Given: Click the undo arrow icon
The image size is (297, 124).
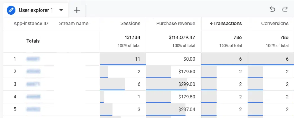Looking at the screenshot, I should click(x=272, y=9).
